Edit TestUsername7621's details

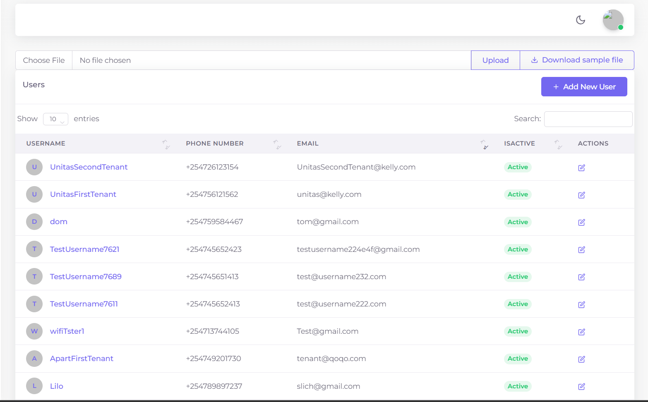(581, 249)
